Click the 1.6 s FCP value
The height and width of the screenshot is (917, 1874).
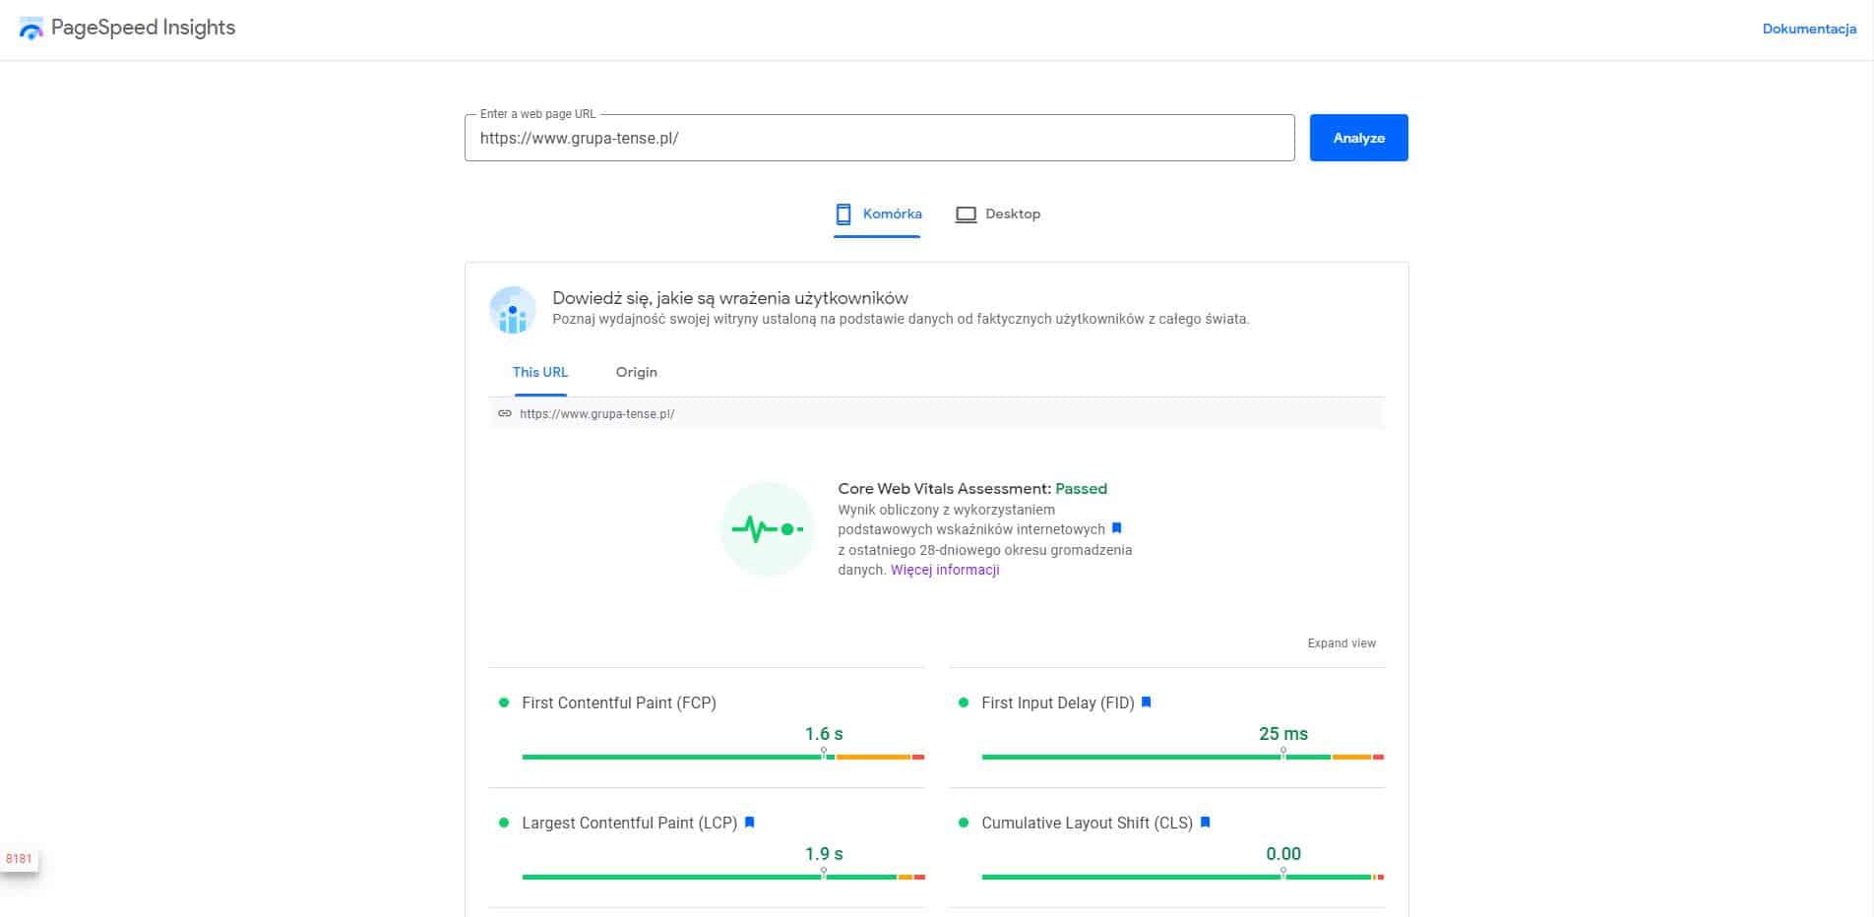coord(824,734)
